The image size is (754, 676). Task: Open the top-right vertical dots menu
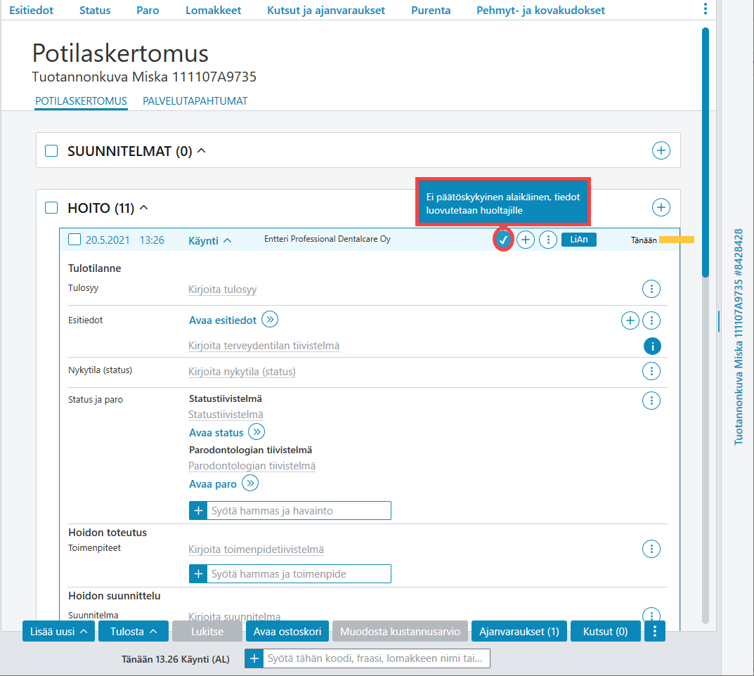point(706,8)
